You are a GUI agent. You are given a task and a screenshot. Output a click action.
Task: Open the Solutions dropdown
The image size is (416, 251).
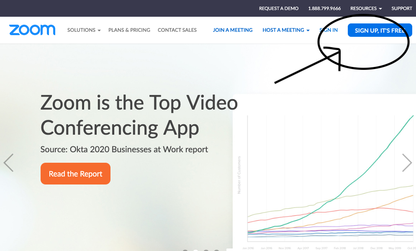coord(84,30)
